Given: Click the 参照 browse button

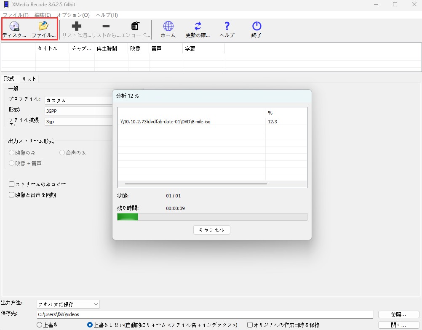Looking at the screenshot, I should pos(398,314).
